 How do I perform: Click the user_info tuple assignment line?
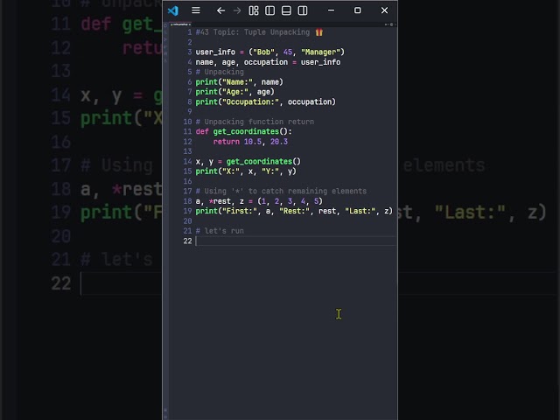click(x=270, y=52)
